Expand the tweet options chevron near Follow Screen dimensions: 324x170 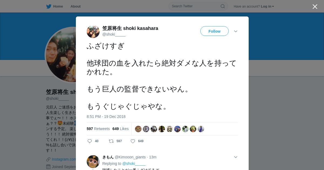pos(236,31)
